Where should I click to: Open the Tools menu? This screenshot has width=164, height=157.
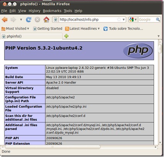point(68,11)
